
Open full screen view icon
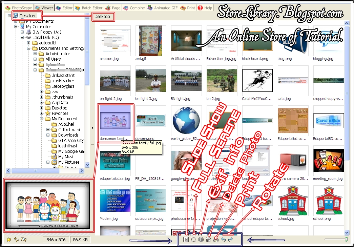pyautogui.click(x=193, y=240)
